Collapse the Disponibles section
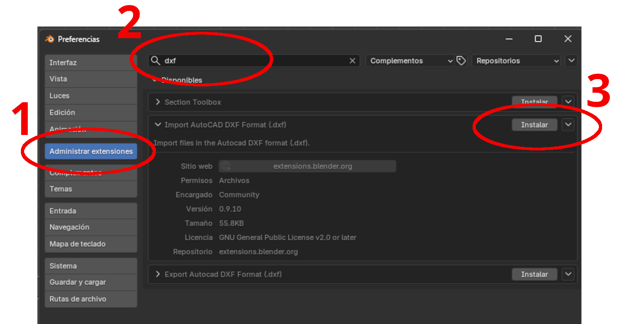Screen dimensions: 618x324 pos(154,80)
